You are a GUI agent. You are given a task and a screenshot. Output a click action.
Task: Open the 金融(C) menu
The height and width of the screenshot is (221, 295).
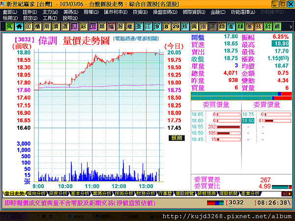pos(218,12)
